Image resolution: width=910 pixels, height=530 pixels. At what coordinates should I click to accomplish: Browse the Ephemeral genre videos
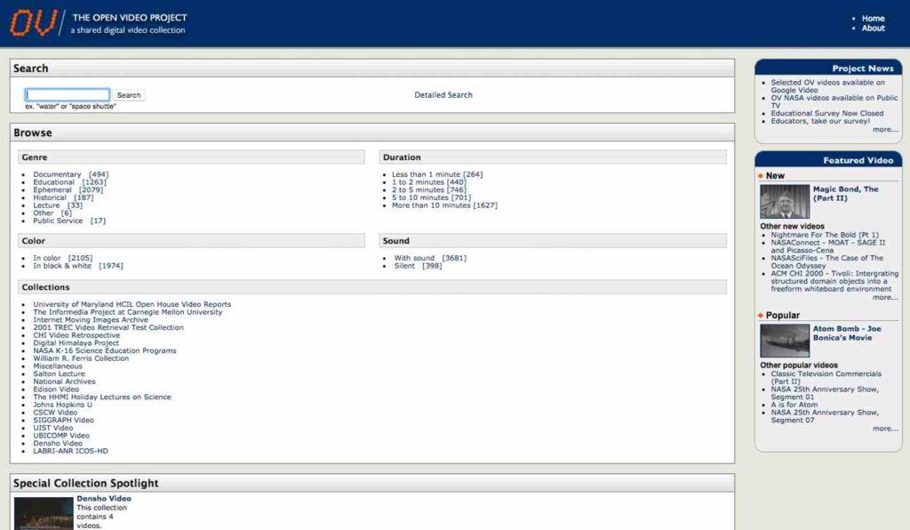pos(52,190)
